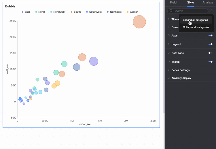
Task: Toggle the Northwest legend series
Action: [58, 12]
